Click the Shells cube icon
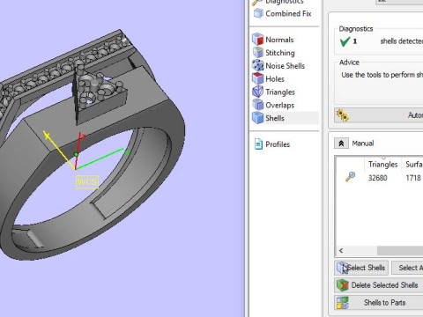The image size is (423, 317). pyautogui.click(x=258, y=118)
